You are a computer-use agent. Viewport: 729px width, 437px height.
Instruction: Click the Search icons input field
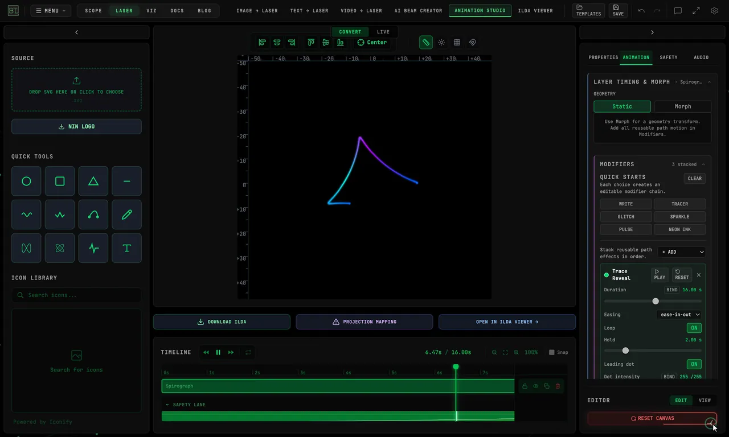pos(76,295)
